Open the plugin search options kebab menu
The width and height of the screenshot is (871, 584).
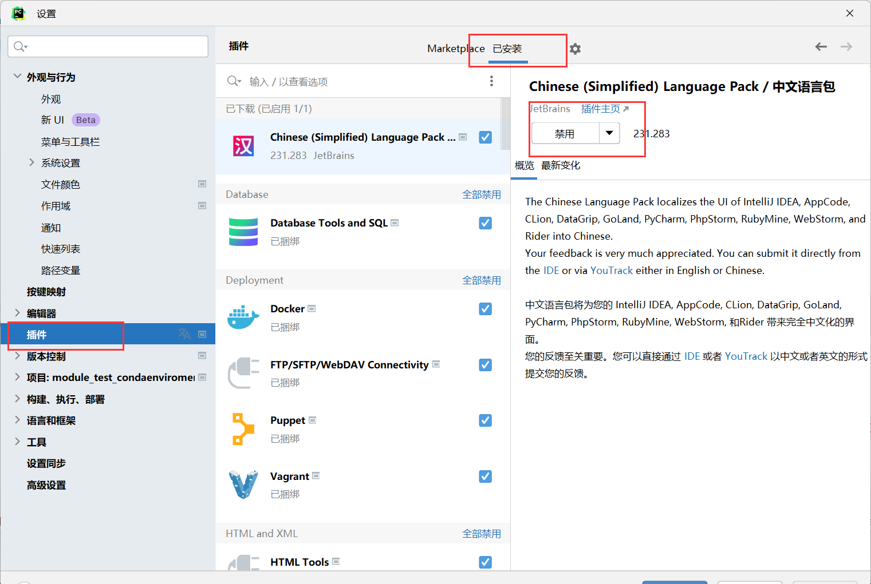click(x=491, y=81)
